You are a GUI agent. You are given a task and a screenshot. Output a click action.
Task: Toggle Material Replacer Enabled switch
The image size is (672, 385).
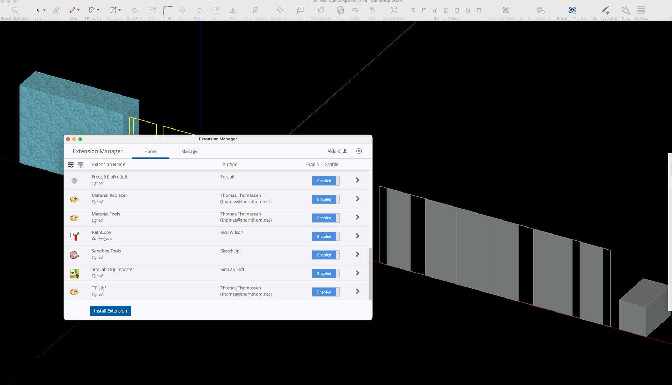point(325,199)
